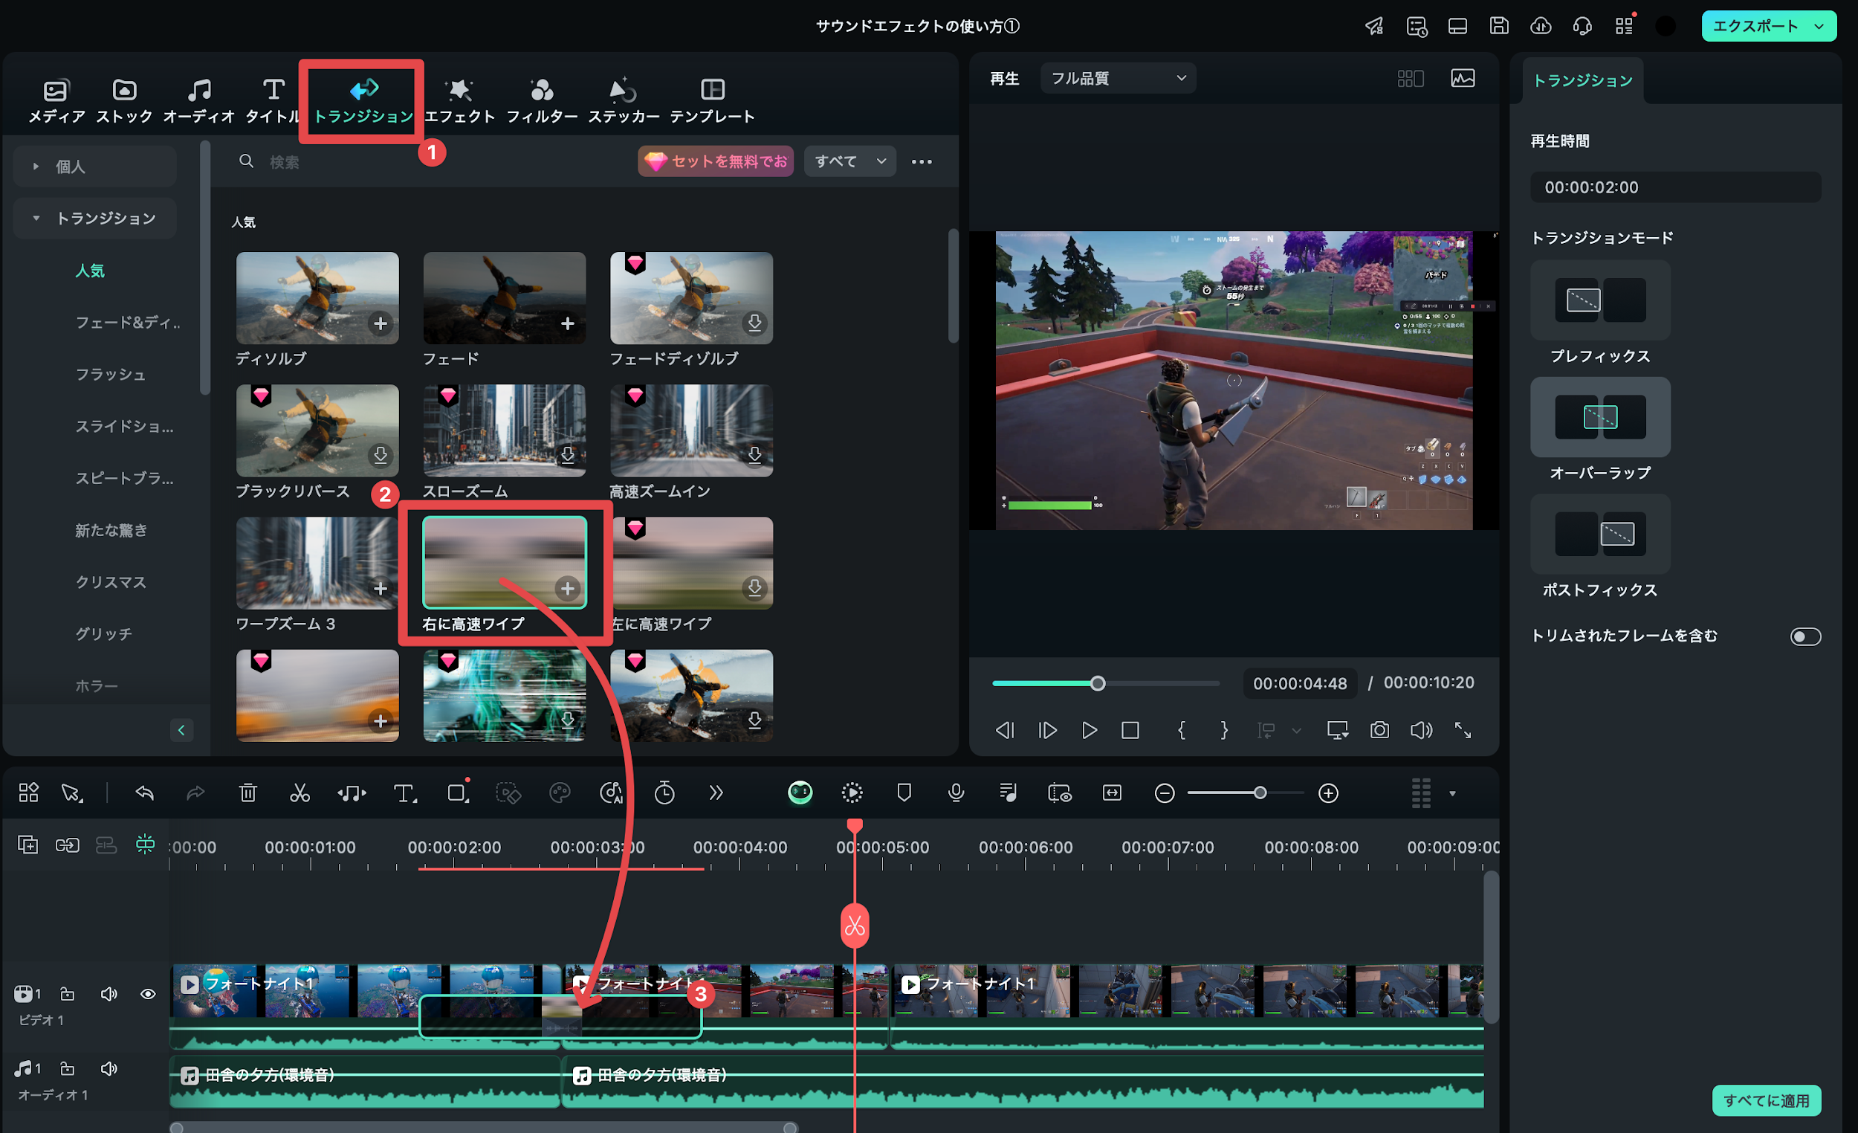Select the グリッチ category
1858x1133 pixels.
point(103,633)
